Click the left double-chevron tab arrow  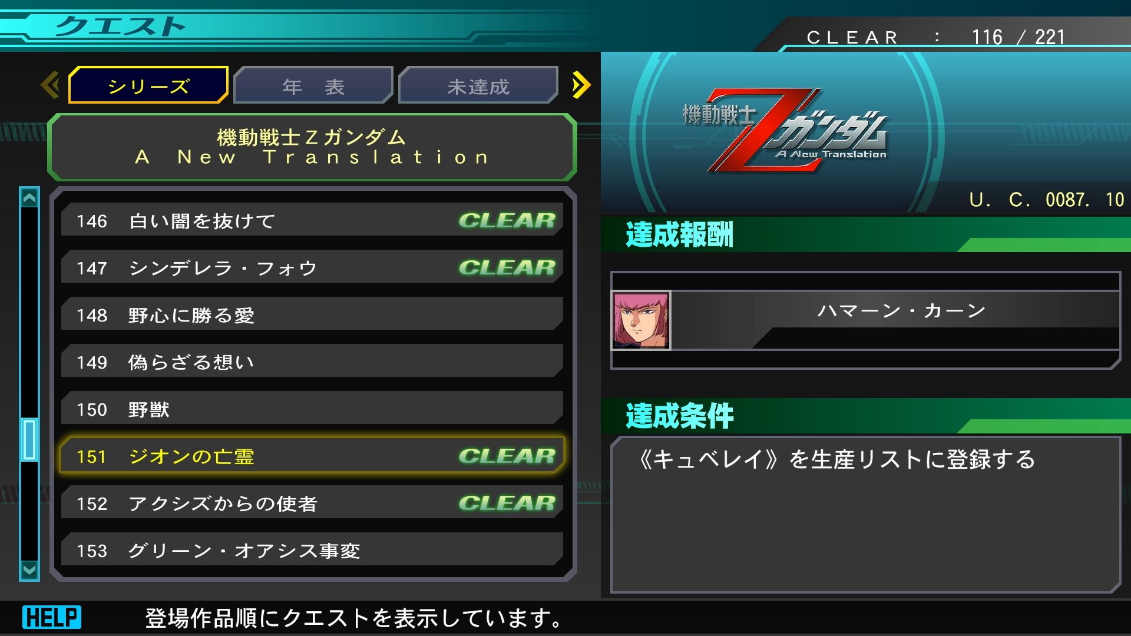click(51, 85)
